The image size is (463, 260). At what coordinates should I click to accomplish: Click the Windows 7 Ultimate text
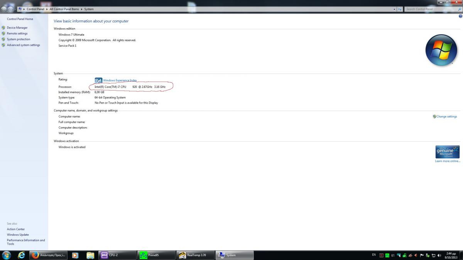71,35
